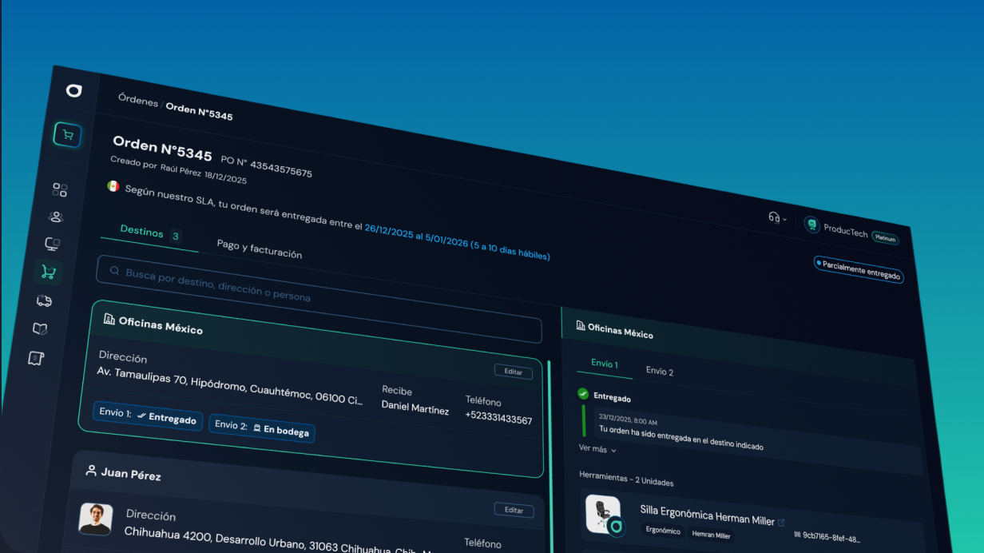Click the Creado por Raúl Pérez text
This screenshot has width=984, height=553.
(156, 168)
